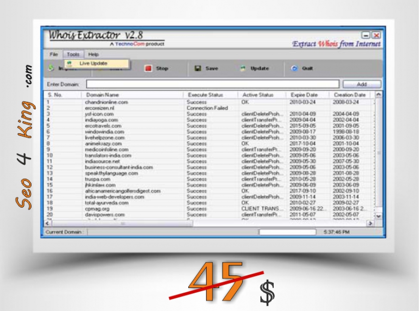This screenshot has height=311, width=419.
Task: Sort by Expire Date column header
Action: [x=304, y=95]
